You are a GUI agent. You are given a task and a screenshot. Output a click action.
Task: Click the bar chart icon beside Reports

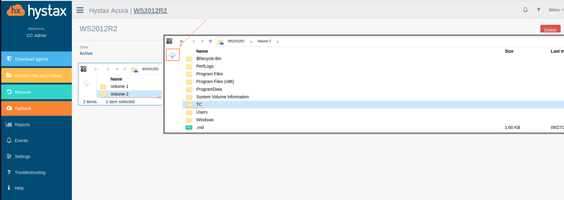(x=9, y=125)
